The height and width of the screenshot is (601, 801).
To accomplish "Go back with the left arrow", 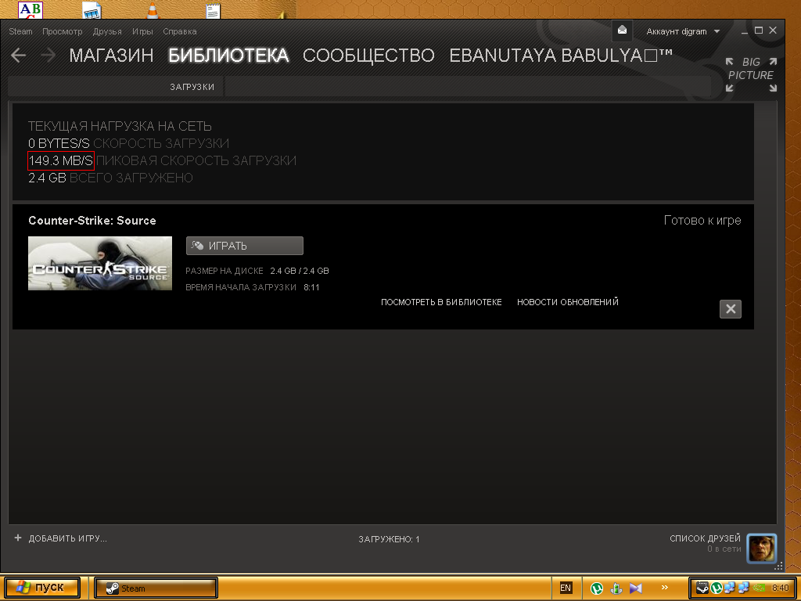I will pos(19,56).
